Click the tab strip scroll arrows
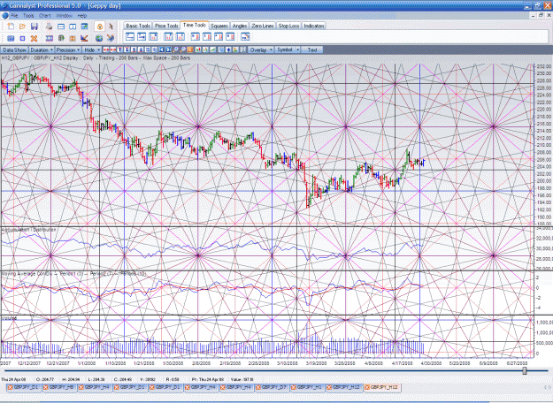 click(548, 387)
